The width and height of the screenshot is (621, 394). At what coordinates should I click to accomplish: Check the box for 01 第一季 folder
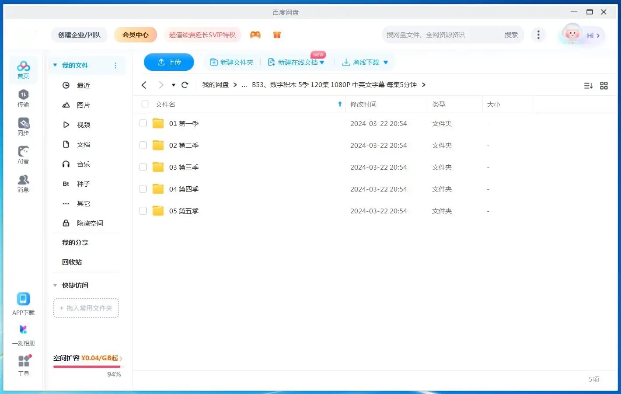click(143, 124)
